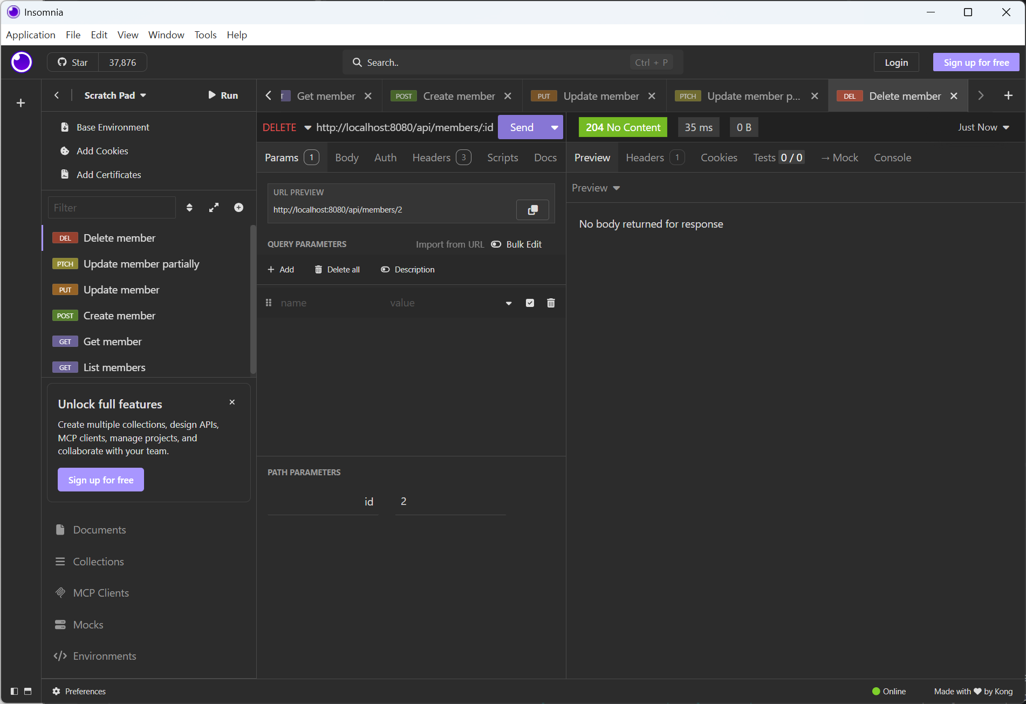Click the Login button
Image resolution: width=1026 pixels, height=704 pixels.
pyautogui.click(x=896, y=63)
